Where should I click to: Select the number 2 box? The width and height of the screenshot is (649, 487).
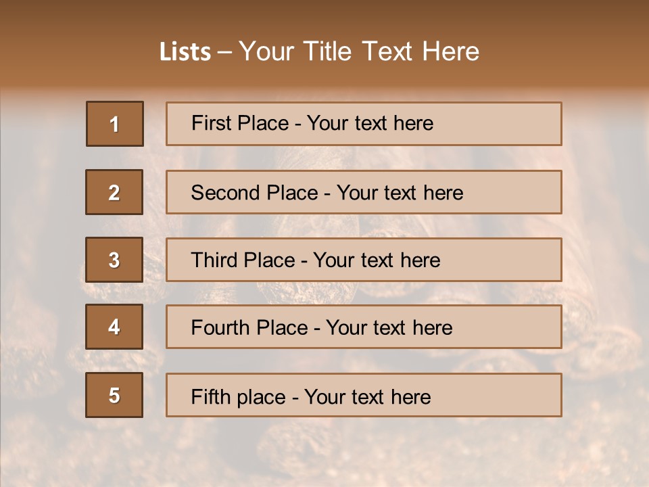pyautogui.click(x=114, y=192)
